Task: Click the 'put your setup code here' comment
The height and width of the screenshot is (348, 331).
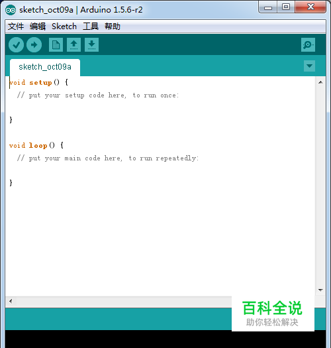Action: tap(98, 95)
